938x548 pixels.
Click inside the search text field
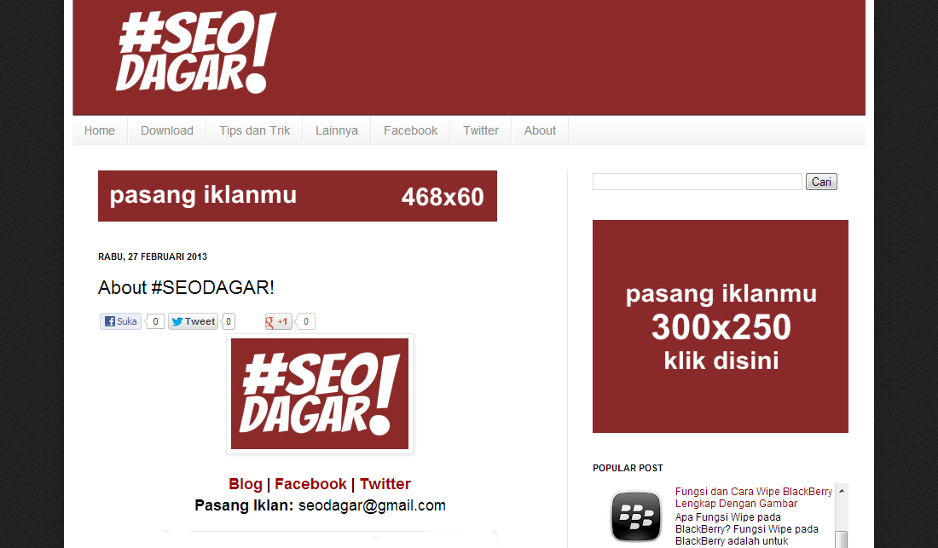click(x=697, y=182)
